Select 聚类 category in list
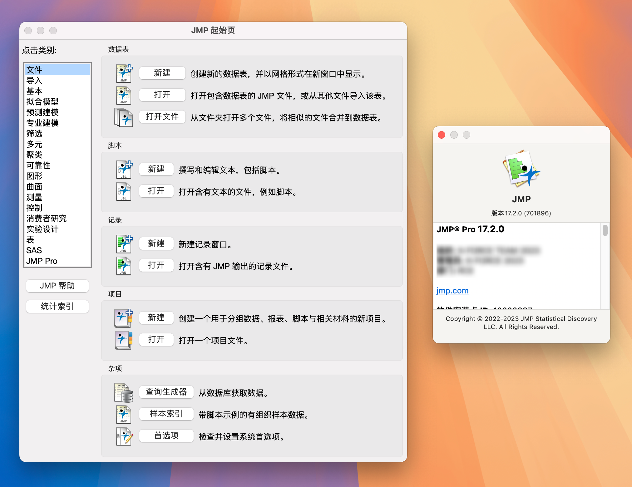This screenshot has width=632, height=487. pos(57,155)
